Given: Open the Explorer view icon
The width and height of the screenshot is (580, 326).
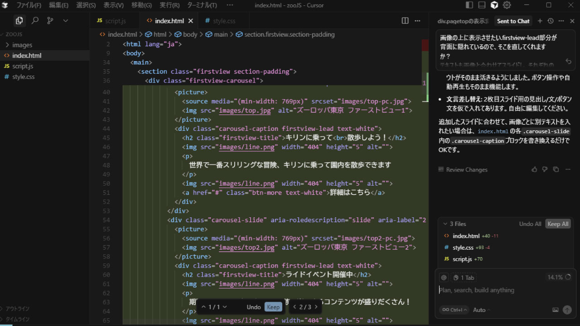Looking at the screenshot, I should pos(19,20).
